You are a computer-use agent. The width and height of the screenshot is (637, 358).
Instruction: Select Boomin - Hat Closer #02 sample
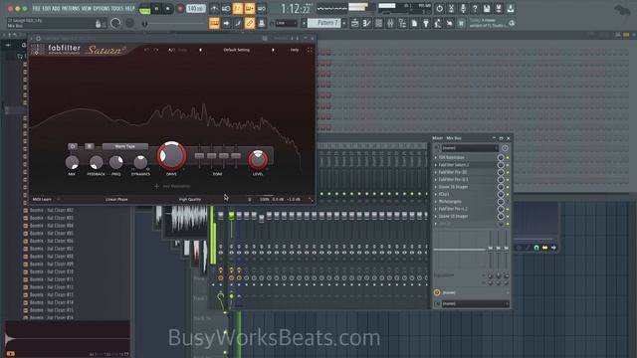(51, 210)
